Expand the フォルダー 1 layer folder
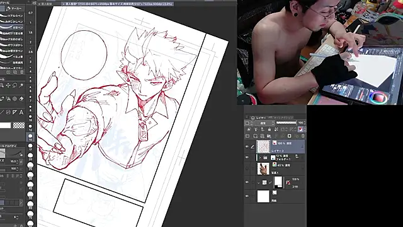The image size is (403, 227). click(x=260, y=158)
